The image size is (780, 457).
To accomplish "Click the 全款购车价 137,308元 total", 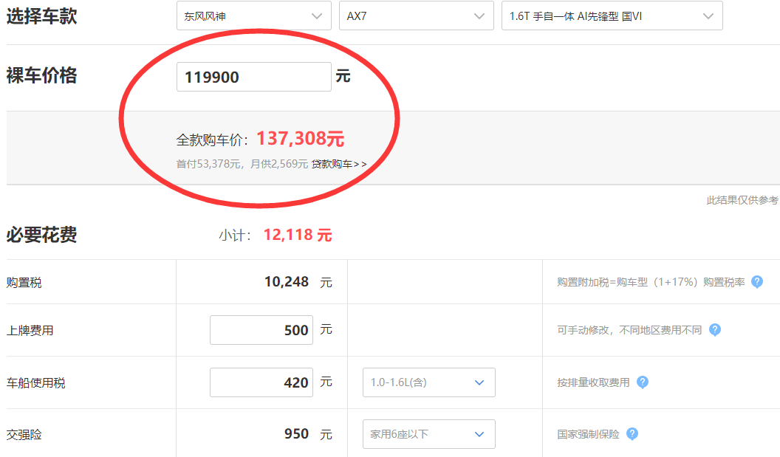I will coord(260,139).
